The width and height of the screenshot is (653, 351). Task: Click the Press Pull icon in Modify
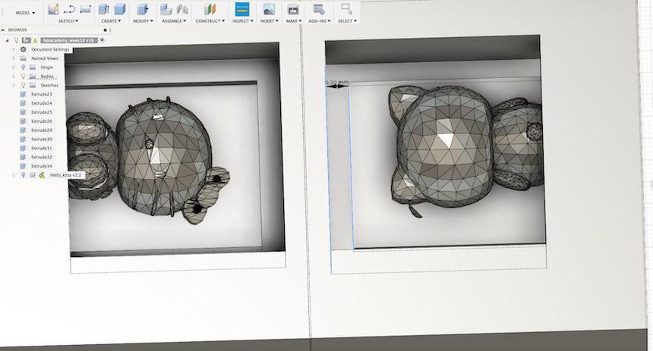(143, 9)
